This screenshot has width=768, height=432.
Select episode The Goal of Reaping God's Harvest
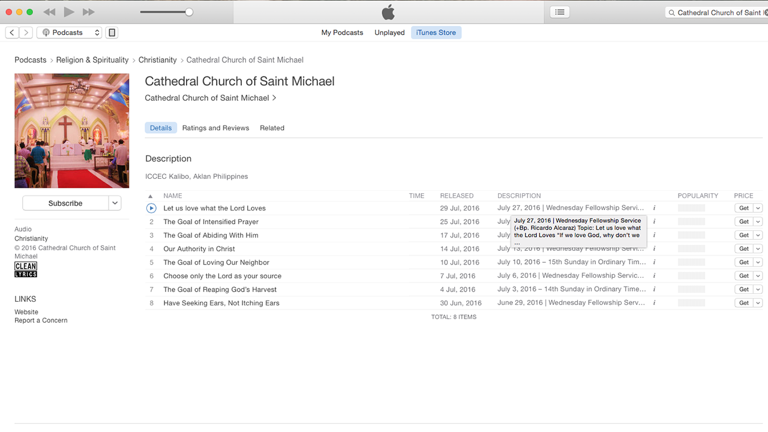(x=220, y=289)
